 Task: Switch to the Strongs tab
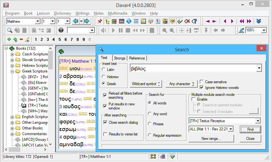119,58
